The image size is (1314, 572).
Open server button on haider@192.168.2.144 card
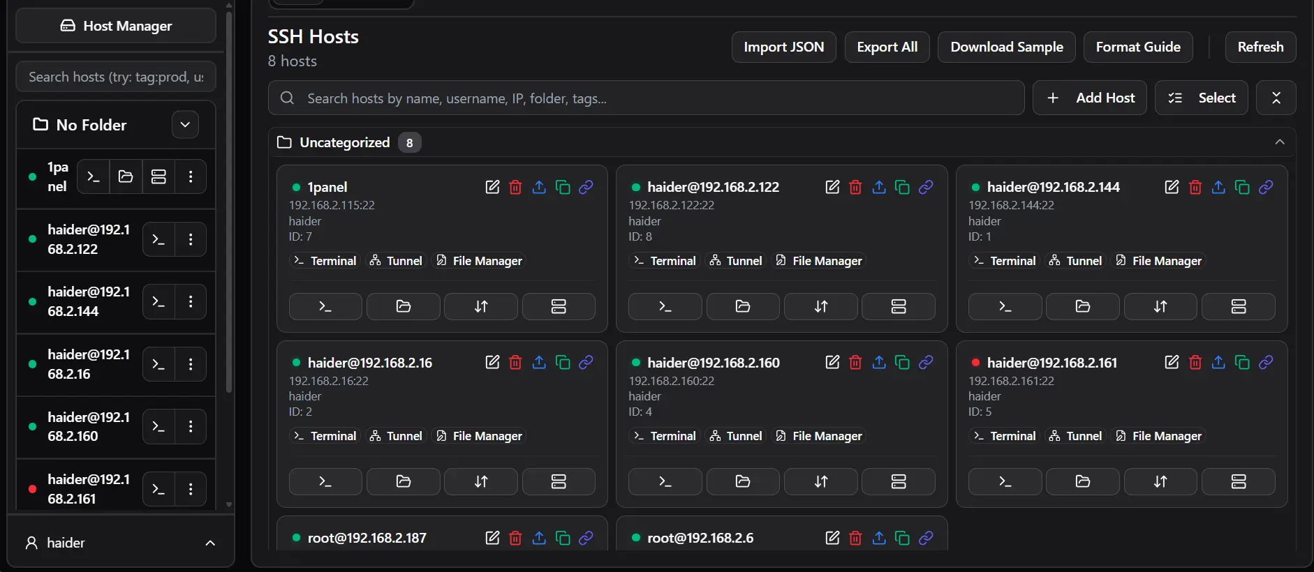coord(1239,306)
